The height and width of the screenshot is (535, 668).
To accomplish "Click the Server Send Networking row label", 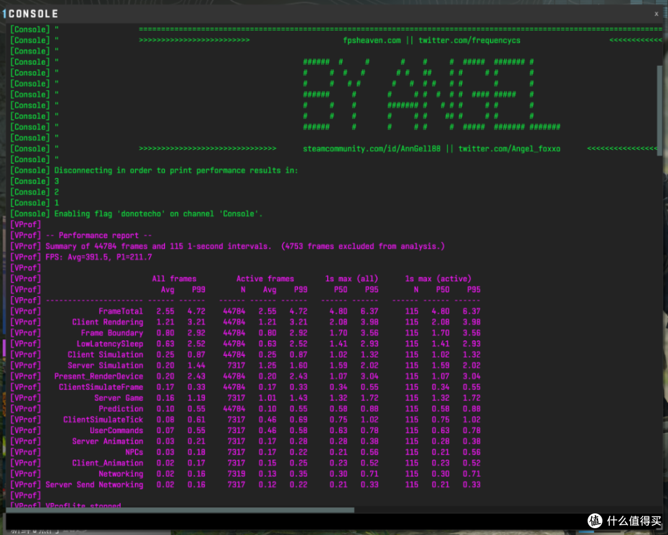I will pos(94,485).
